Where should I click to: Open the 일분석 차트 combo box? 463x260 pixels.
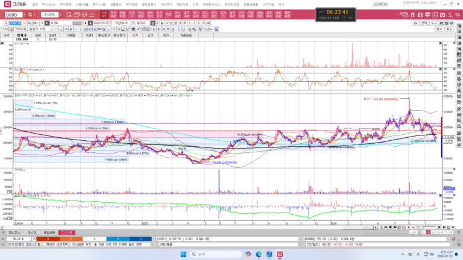(x=41, y=29)
